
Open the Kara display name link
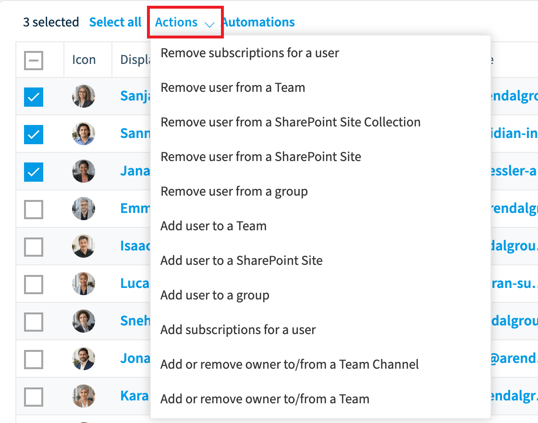click(x=134, y=396)
